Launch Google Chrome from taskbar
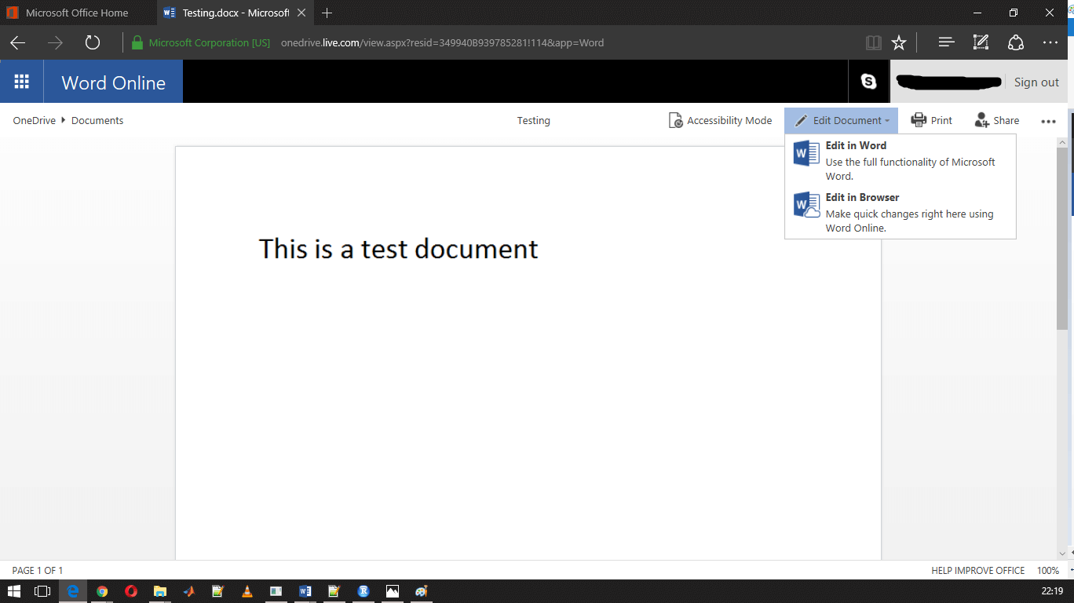Screen dimensions: 1074x603 [x=102, y=591]
